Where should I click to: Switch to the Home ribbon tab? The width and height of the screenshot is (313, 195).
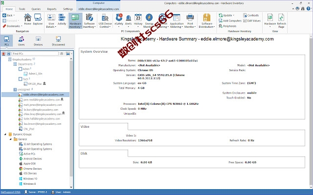point(9,9)
